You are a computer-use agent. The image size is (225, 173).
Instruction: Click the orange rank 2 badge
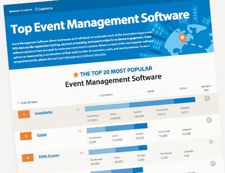[x=26, y=136]
